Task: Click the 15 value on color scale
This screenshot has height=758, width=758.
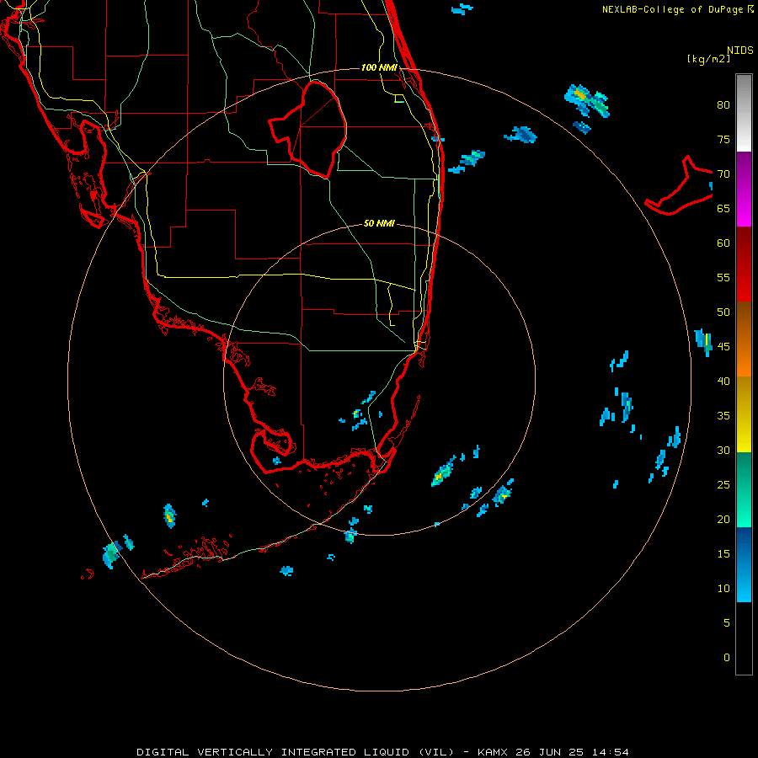Action: (x=723, y=554)
